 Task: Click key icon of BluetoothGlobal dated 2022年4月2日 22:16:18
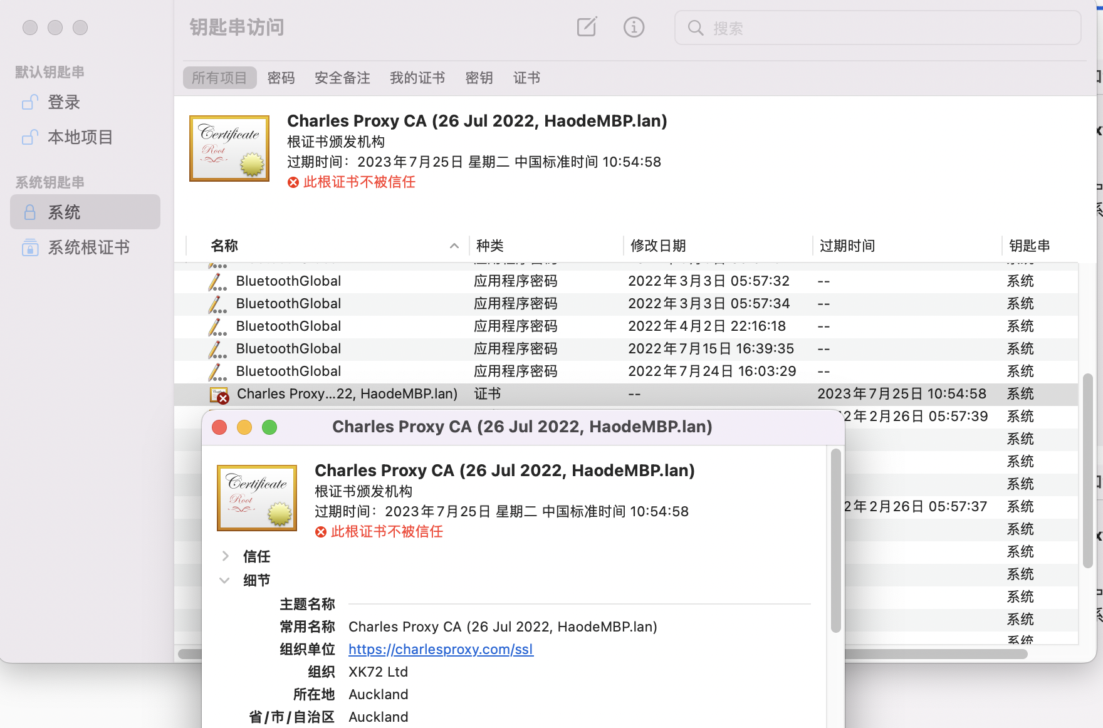(x=217, y=326)
